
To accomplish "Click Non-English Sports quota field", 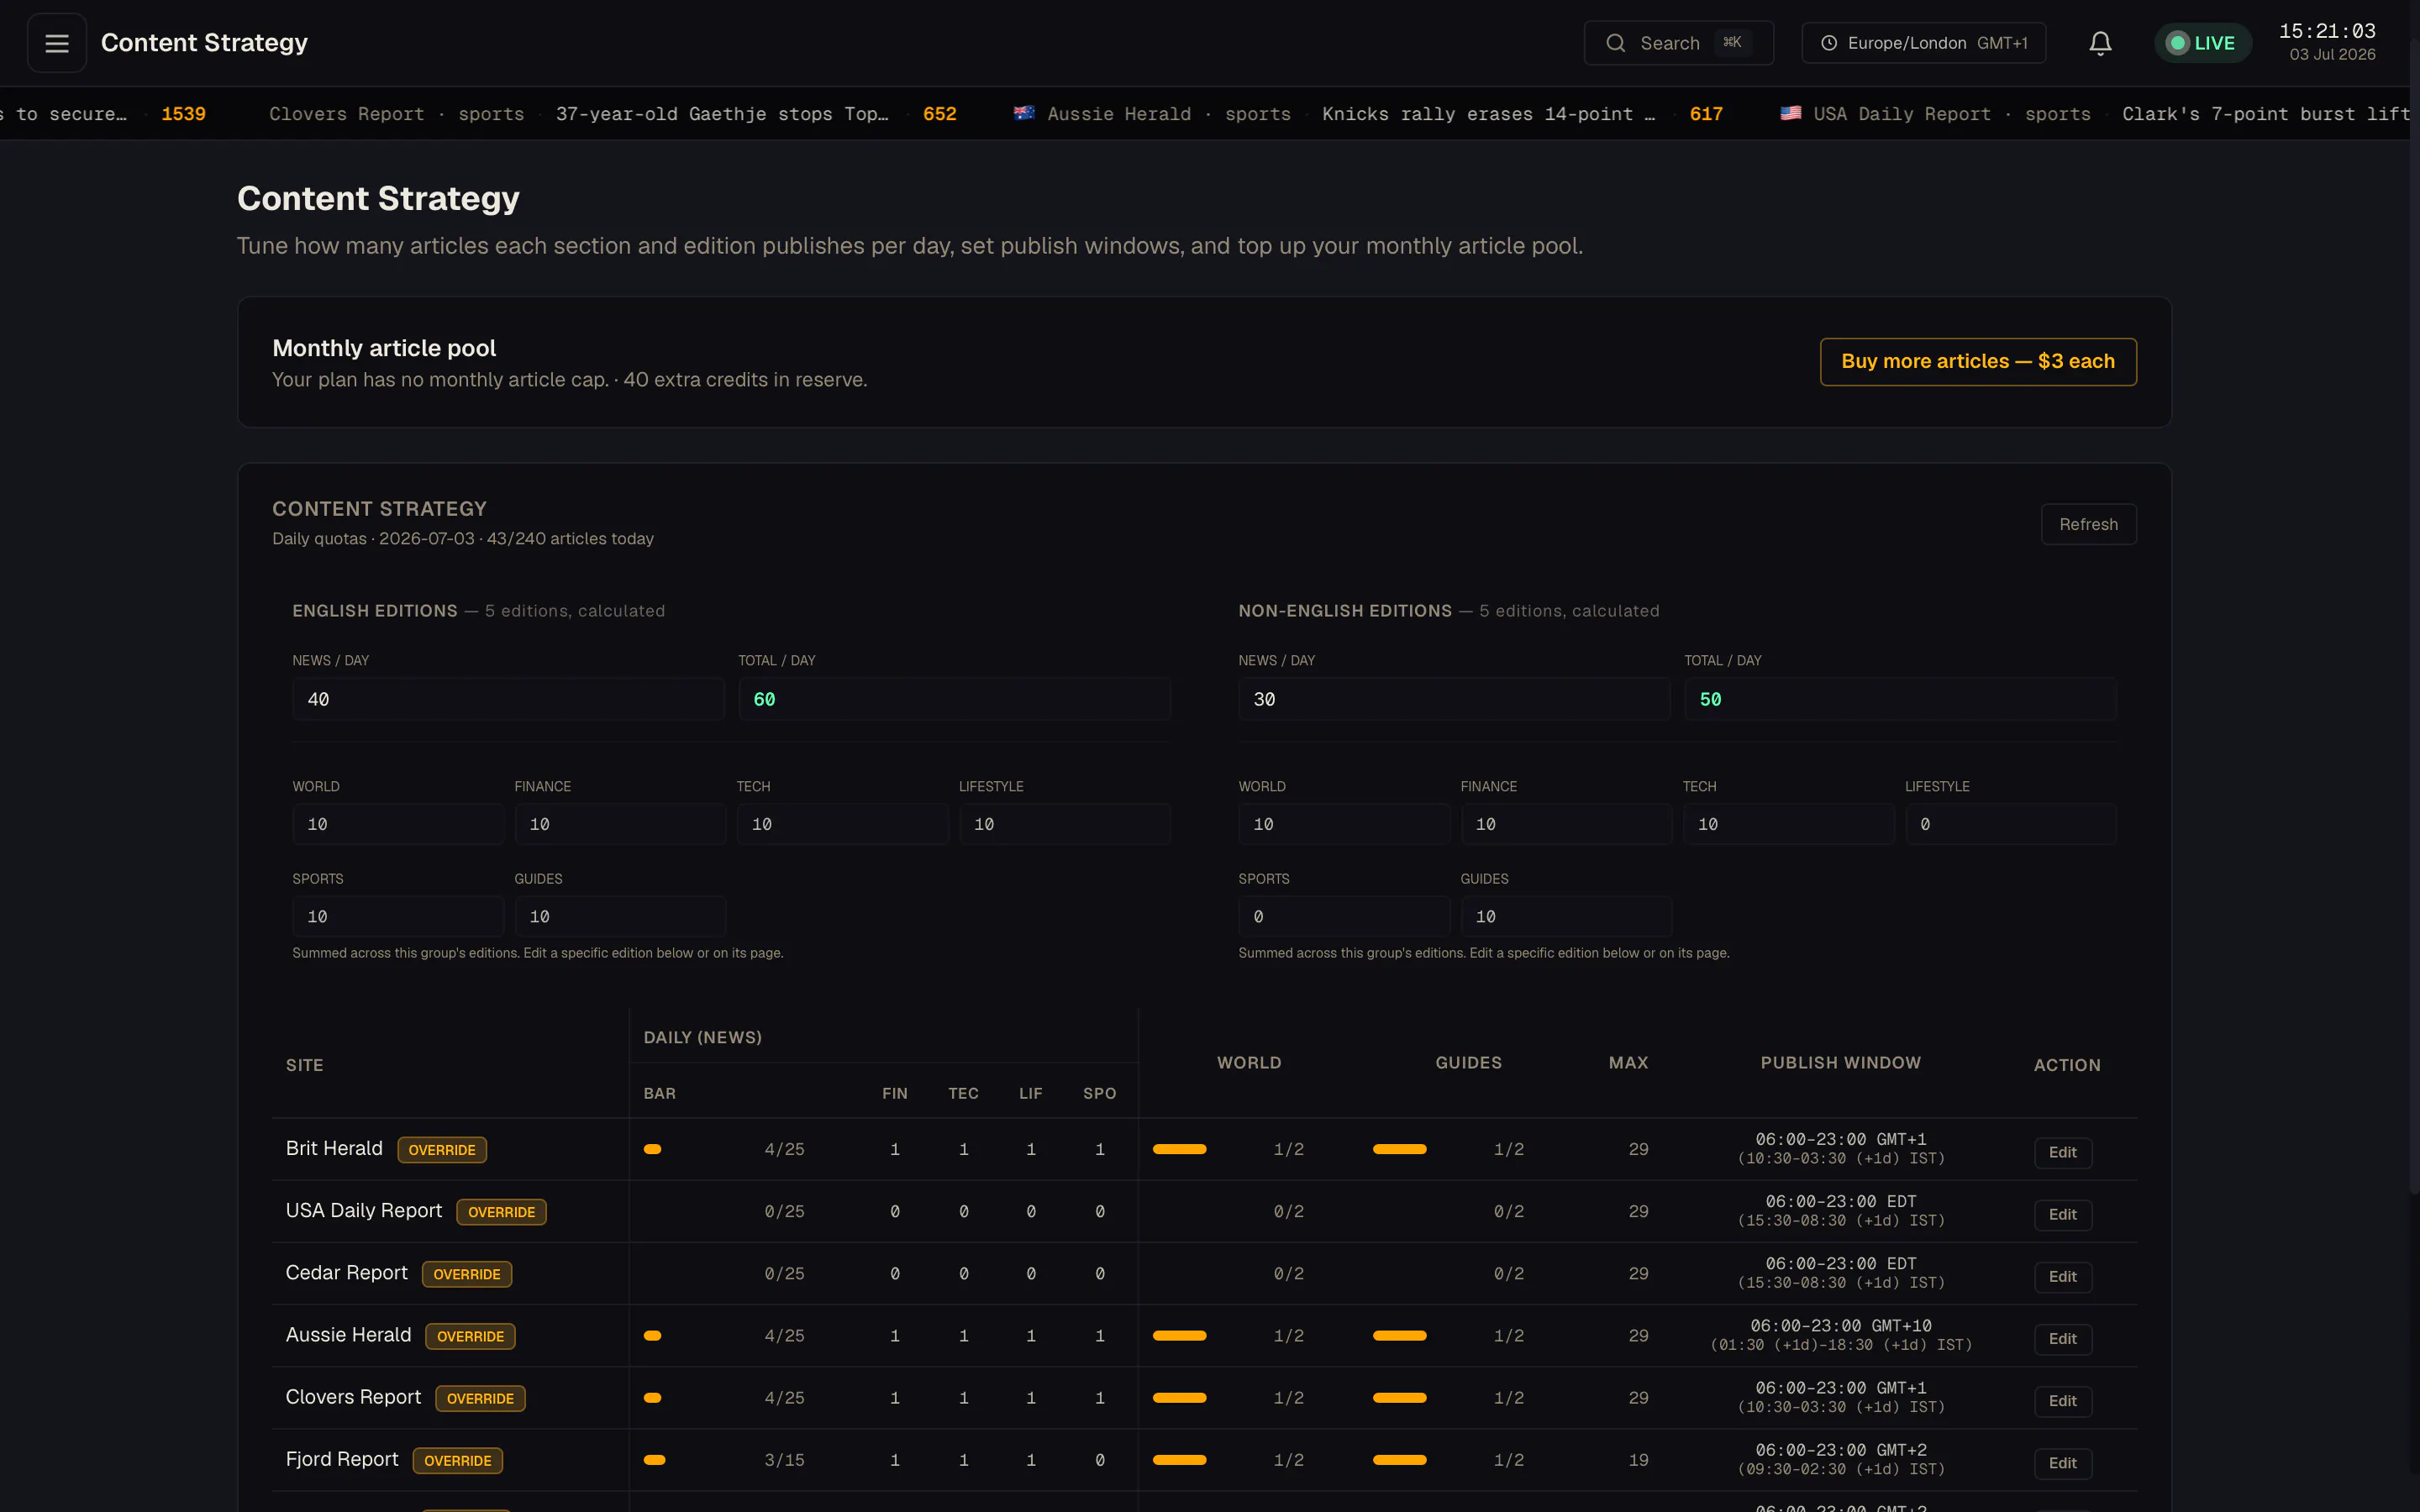I will pyautogui.click(x=1344, y=916).
